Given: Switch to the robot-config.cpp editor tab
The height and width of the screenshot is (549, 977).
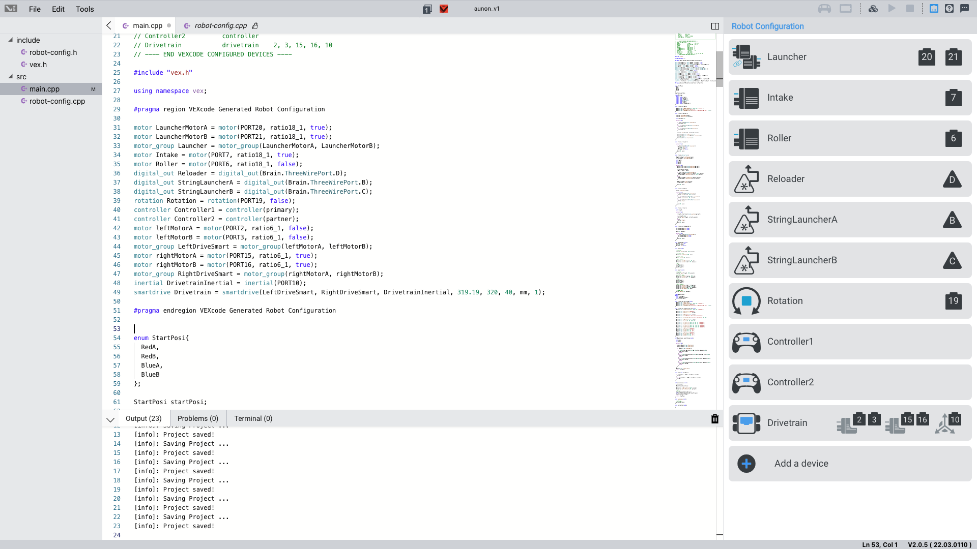Looking at the screenshot, I should tap(220, 25).
